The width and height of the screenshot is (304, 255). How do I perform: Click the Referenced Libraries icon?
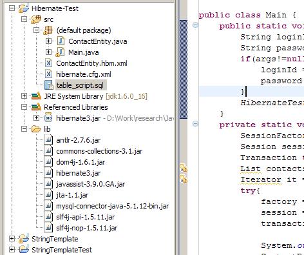click(36, 107)
